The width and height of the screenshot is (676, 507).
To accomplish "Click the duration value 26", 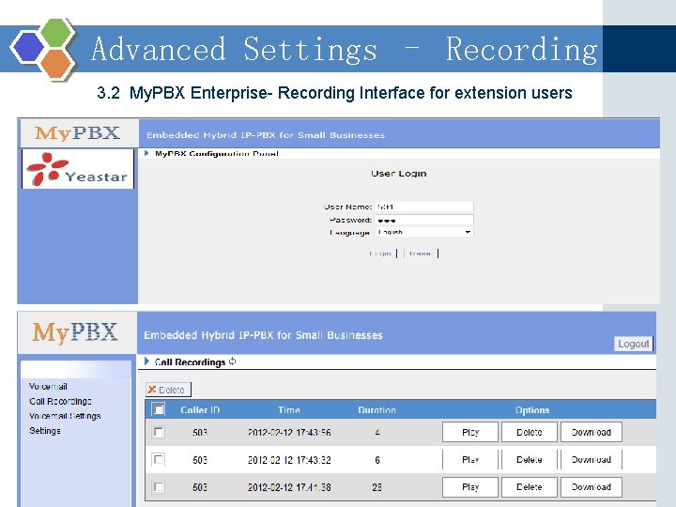I will click(x=376, y=487).
